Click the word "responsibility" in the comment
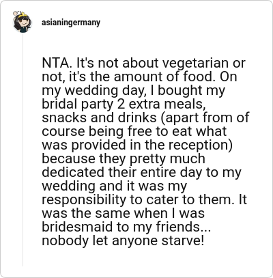The image size is (273, 278). (x=84, y=199)
